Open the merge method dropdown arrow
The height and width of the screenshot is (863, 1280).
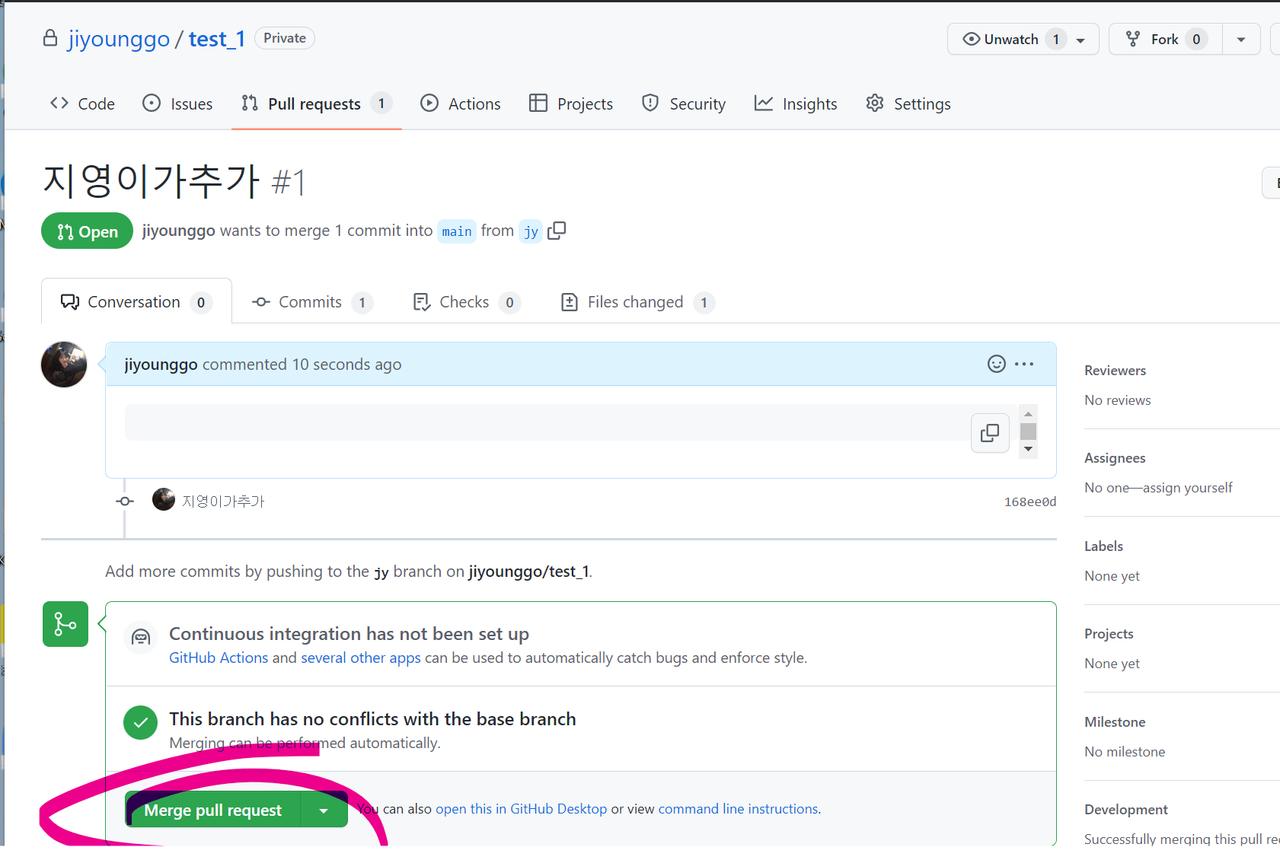coord(324,810)
